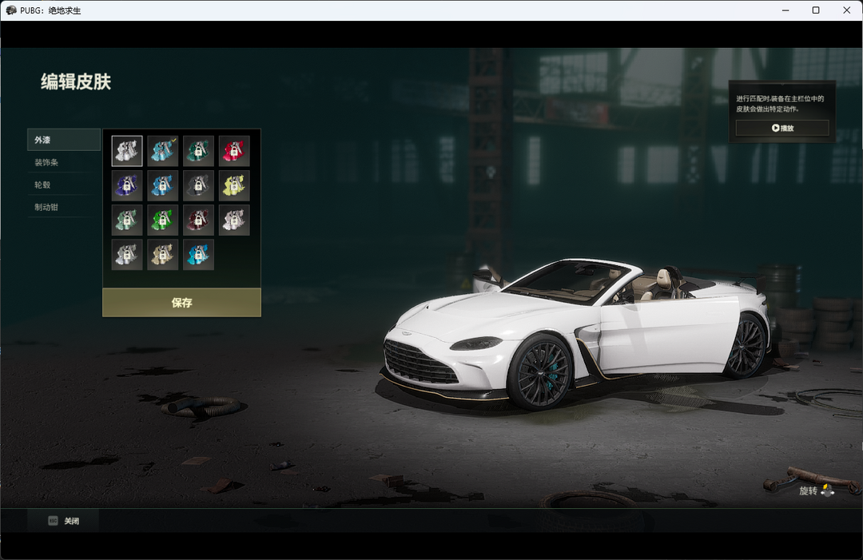Click the 播放 play animation button
This screenshot has height=560, width=863.
click(782, 128)
